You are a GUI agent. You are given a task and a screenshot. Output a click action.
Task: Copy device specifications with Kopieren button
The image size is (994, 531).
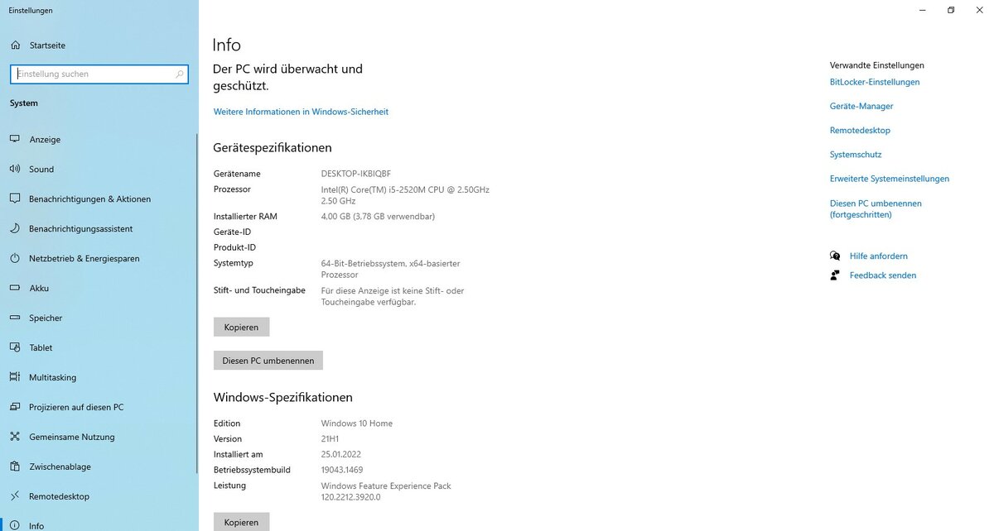241,328
